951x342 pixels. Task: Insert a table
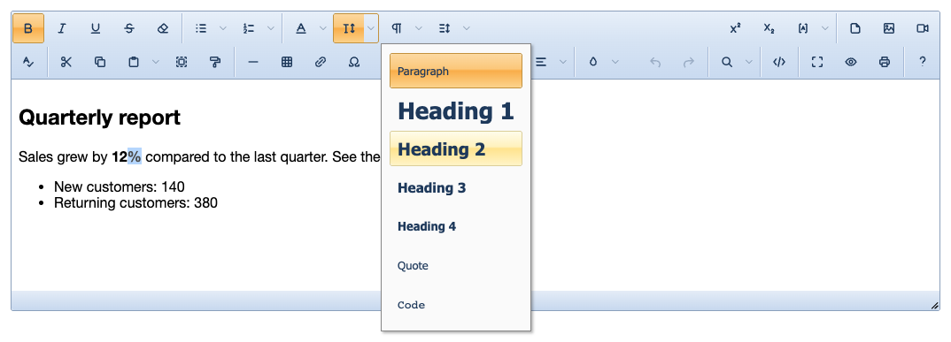[x=287, y=62]
